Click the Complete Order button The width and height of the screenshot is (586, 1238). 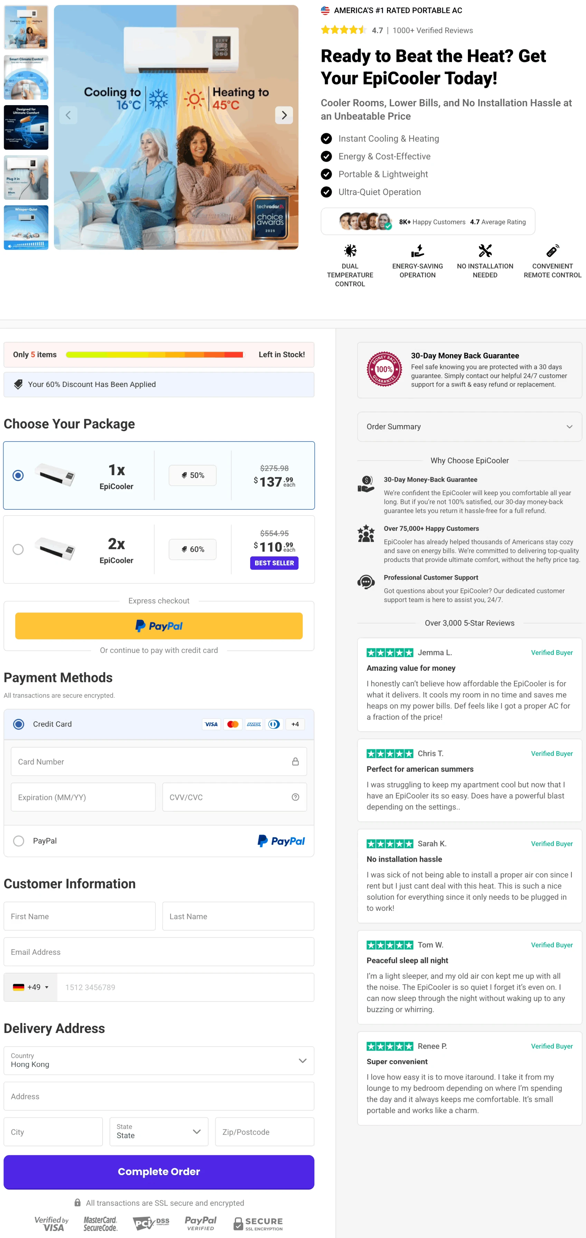click(159, 1172)
